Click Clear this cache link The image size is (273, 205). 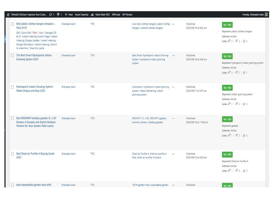pyautogui.click(x=37, y=48)
